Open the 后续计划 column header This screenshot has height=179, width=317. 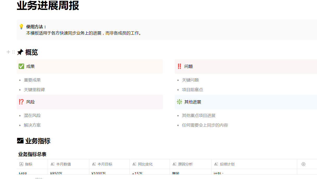(x=254, y=164)
